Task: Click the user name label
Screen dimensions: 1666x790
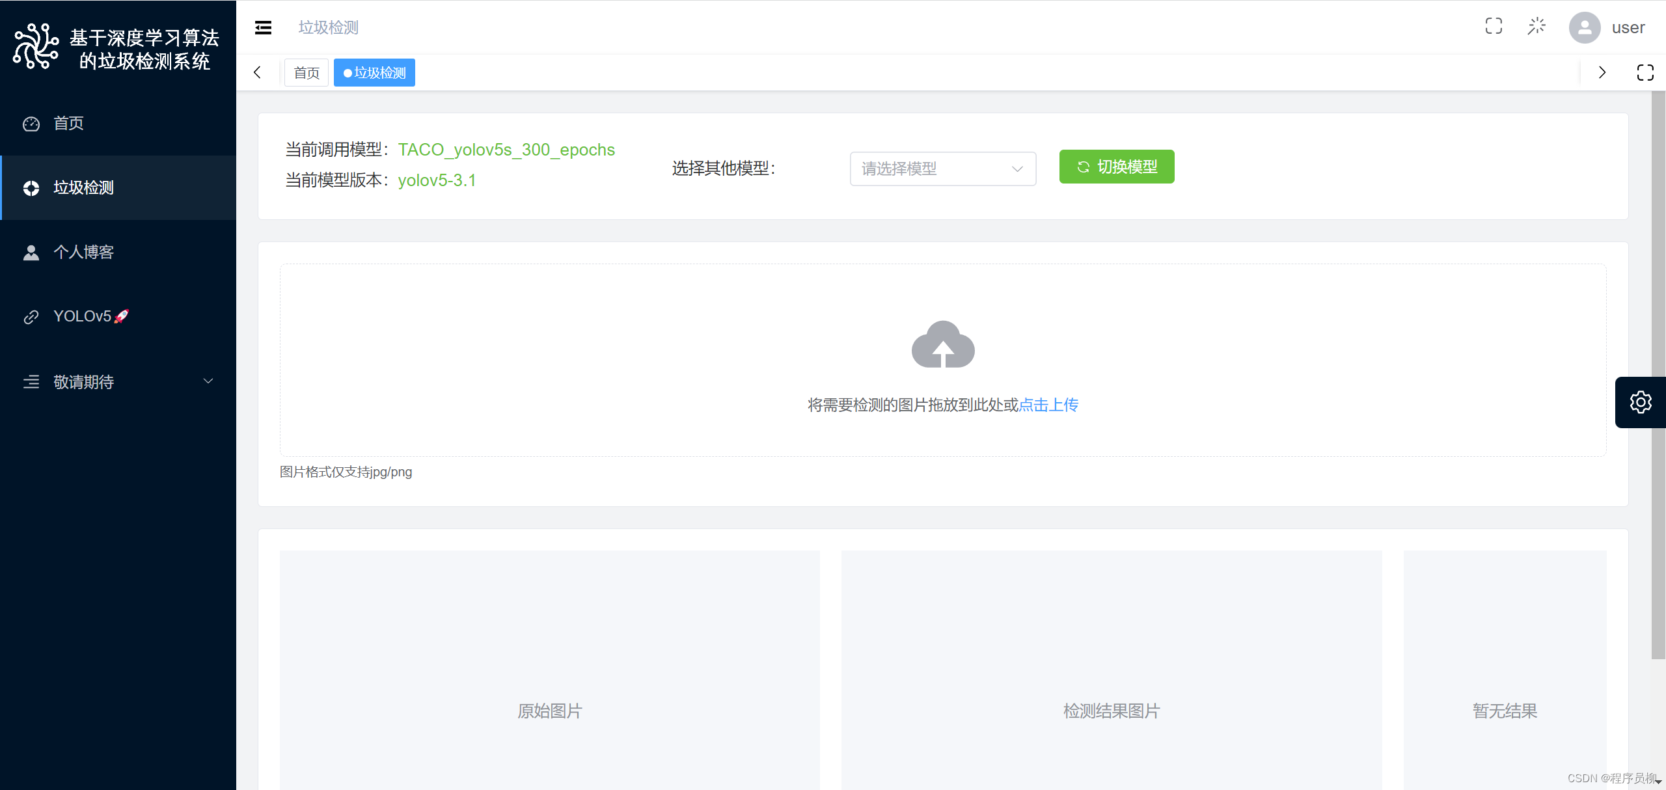Action: pyautogui.click(x=1628, y=27)
